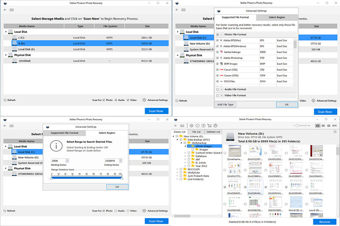The width and height of the screenshot is (340, 226).
Task: Collapse the Photo File Format list
Action: (x=221, y=35)
